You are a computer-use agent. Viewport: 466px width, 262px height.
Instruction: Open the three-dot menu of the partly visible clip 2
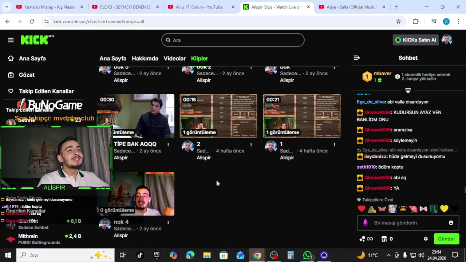(x=251, y=67)
